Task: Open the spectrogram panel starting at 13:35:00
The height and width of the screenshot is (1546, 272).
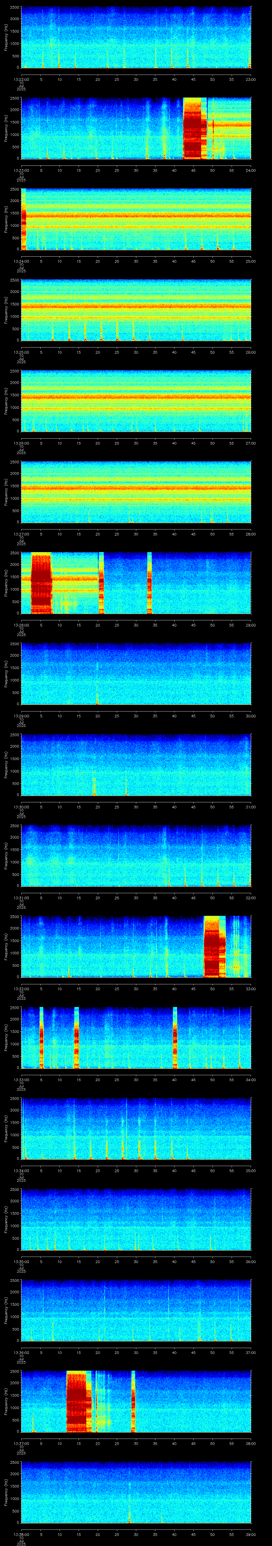Action: coord(136,1220)
